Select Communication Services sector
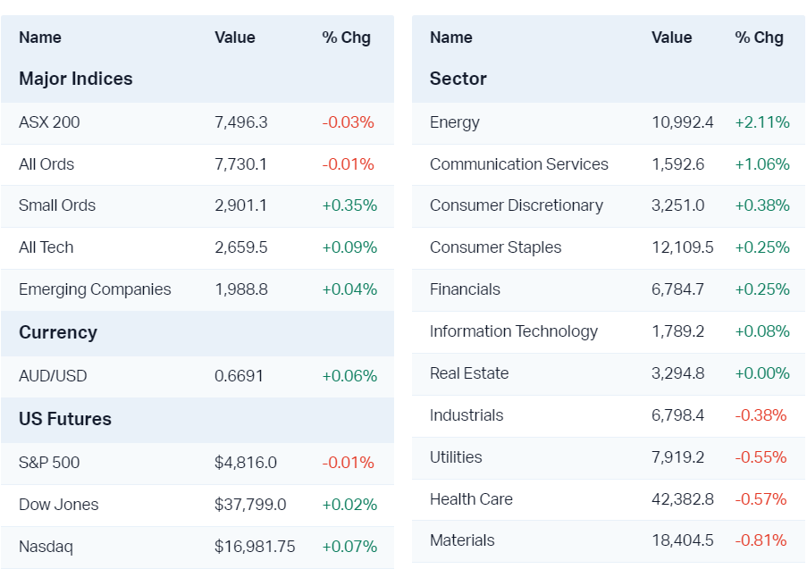The height and width of the screenshot is (569, 807). [x=519, y=164]
